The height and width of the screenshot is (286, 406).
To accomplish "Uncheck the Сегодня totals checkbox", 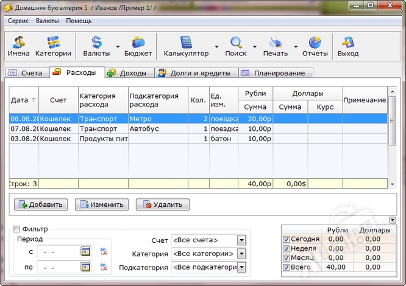I will coord(287,239).
